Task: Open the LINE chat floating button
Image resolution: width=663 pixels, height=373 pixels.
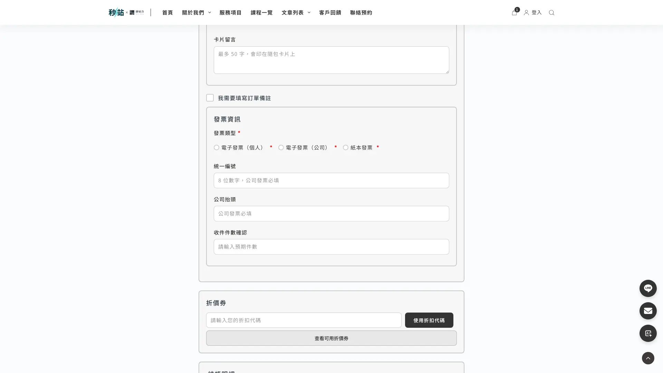Action: pyautogui.click(x=648, y=288)
